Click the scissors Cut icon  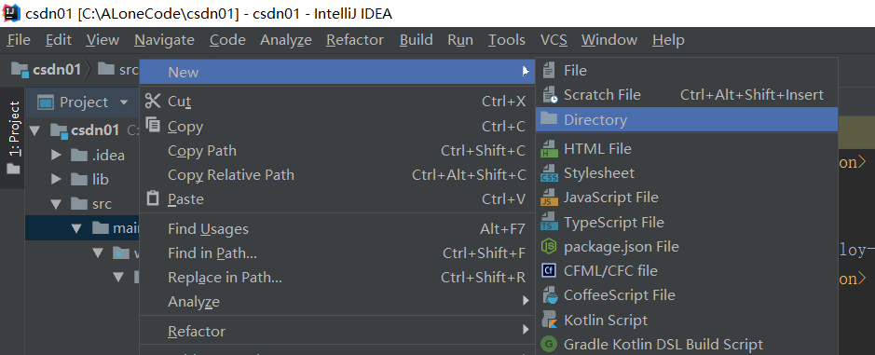(x=152, y=101)
